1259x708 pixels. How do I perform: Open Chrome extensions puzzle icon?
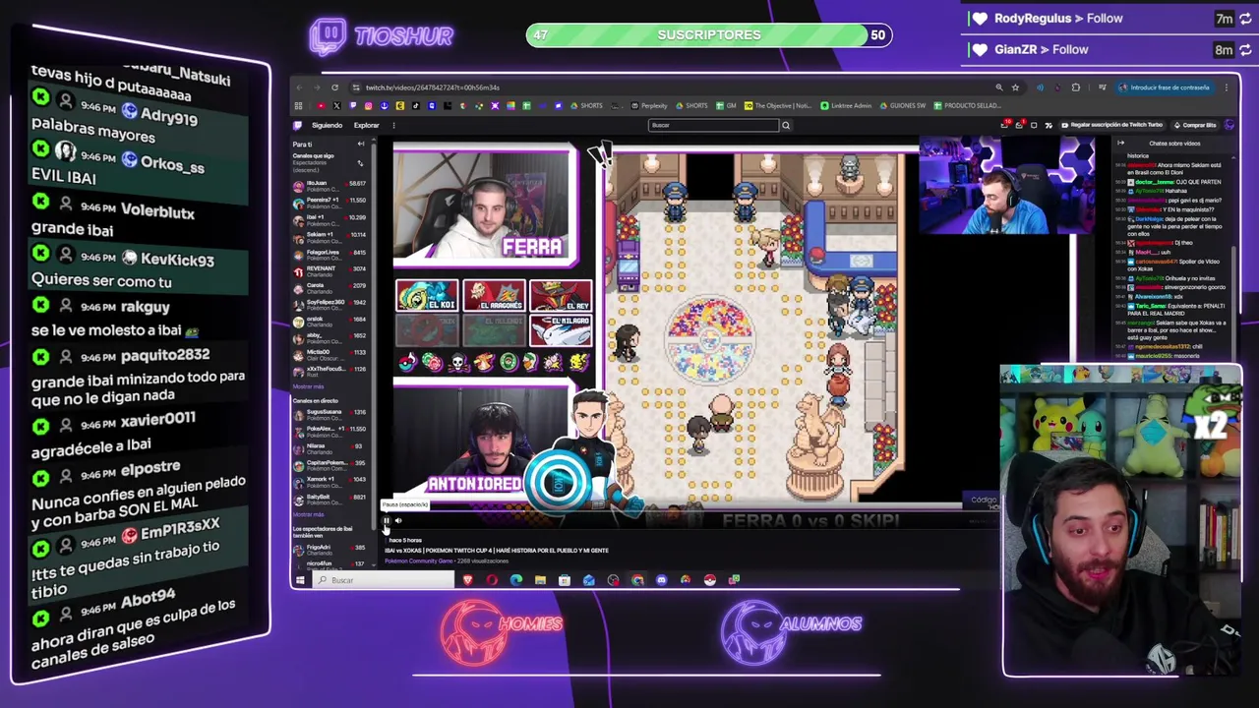tap(1075, 88)
